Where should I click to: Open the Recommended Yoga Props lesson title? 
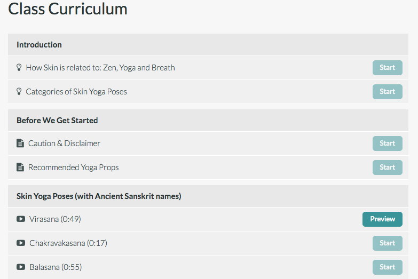(74, 168)
